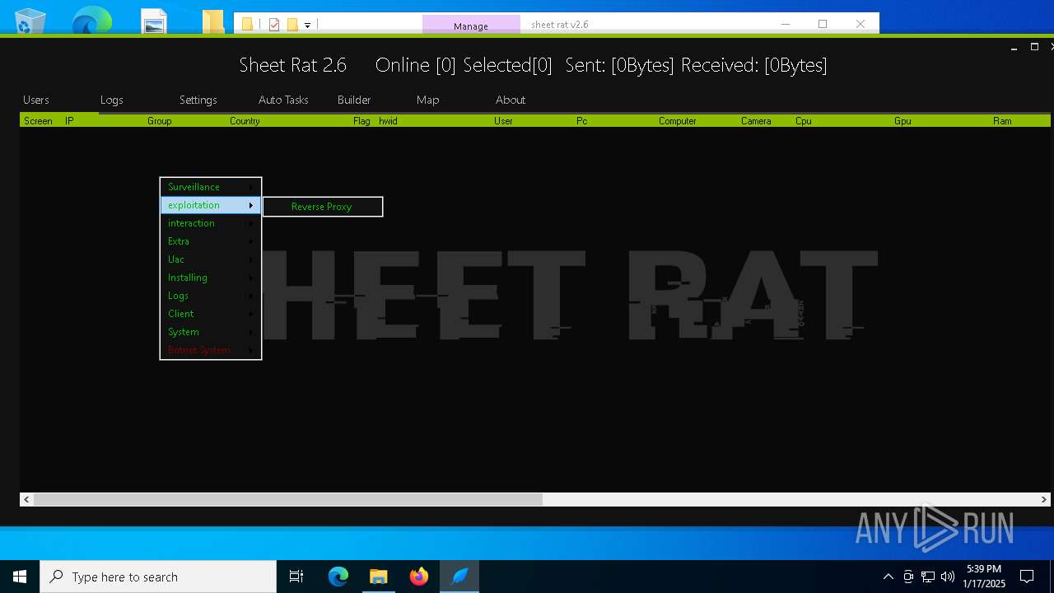Open the Builder tab
Viewport: 1054px width, 593px height.
[354, 100]
